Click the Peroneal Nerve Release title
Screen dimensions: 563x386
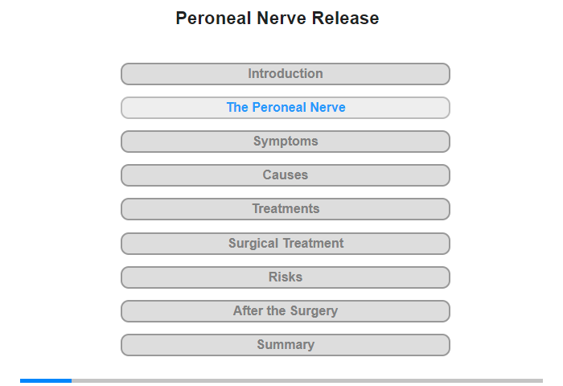click(x=277, y=18)
